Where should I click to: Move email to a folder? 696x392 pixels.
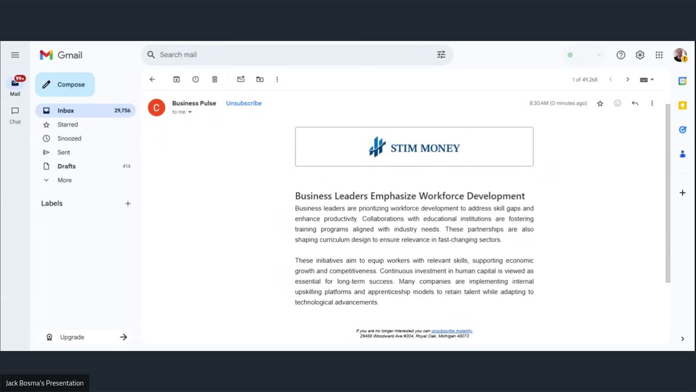[x=260, y=79]
